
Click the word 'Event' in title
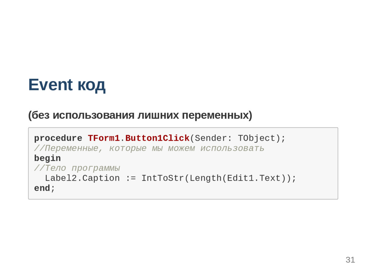point(50,84)
